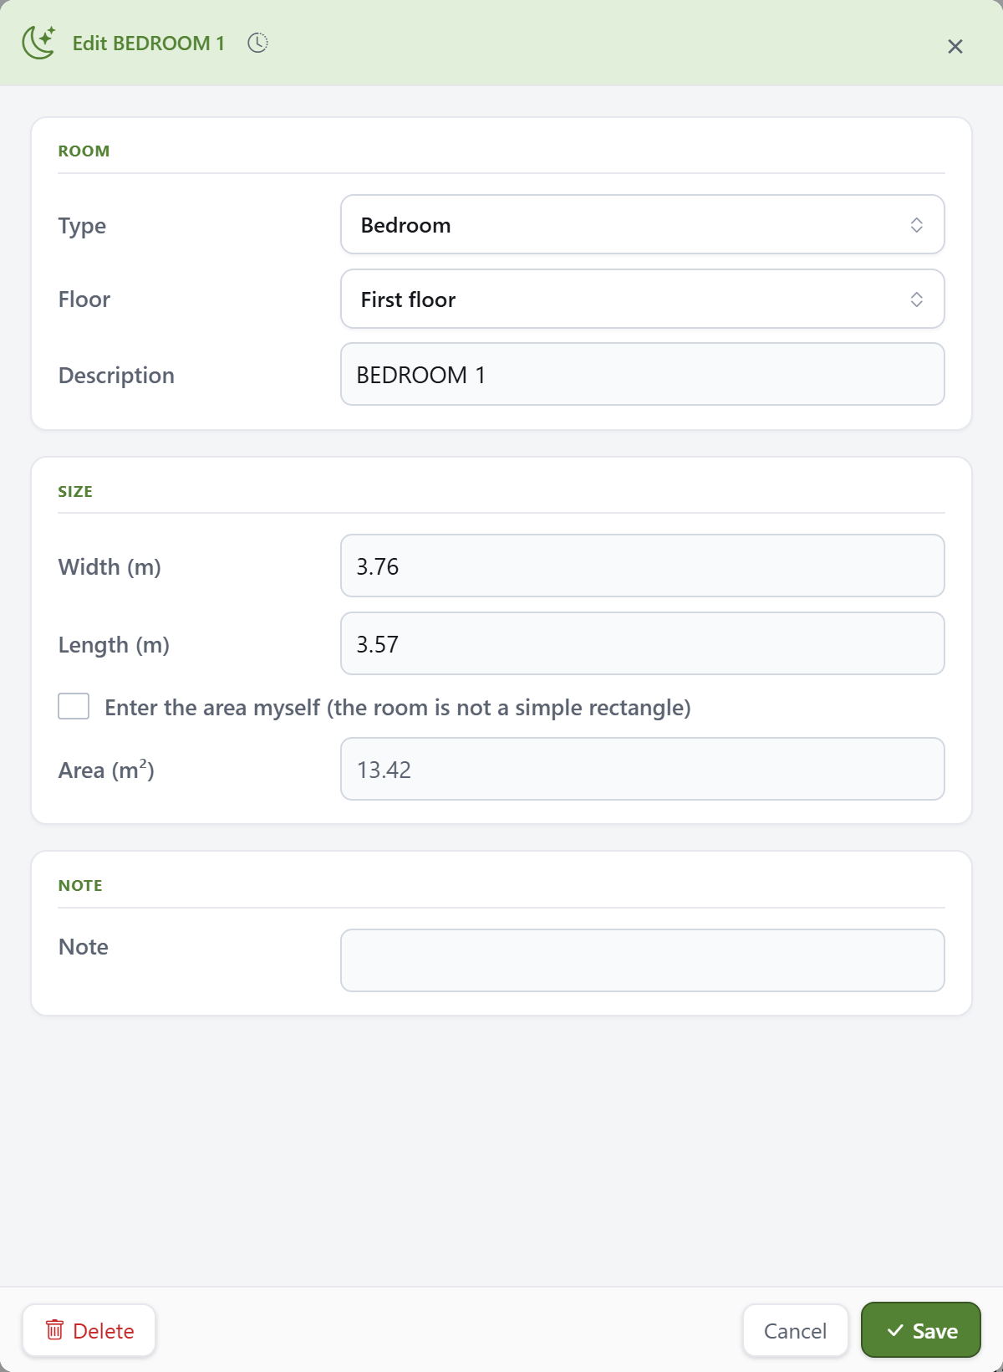Click the Floor field label
1003x1372 pixels.
tap(84, 299)
